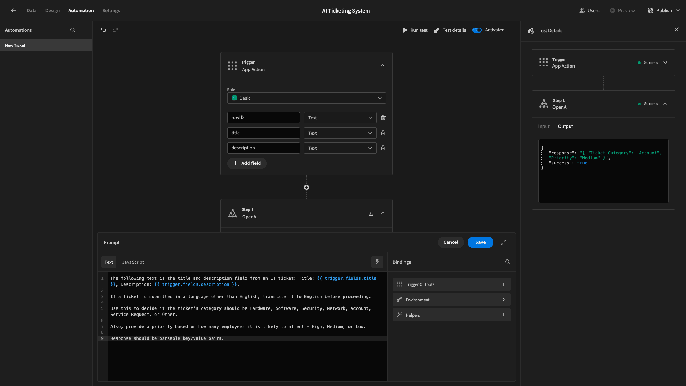This screenshot has height=386, width=686.
Task: Open the Settings tab
Action: tap(111, 11)
